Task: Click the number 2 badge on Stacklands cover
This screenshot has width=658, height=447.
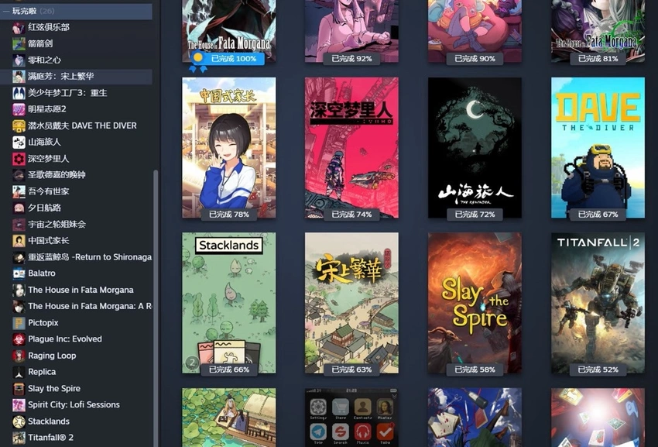Action: [x=192, y=363]
